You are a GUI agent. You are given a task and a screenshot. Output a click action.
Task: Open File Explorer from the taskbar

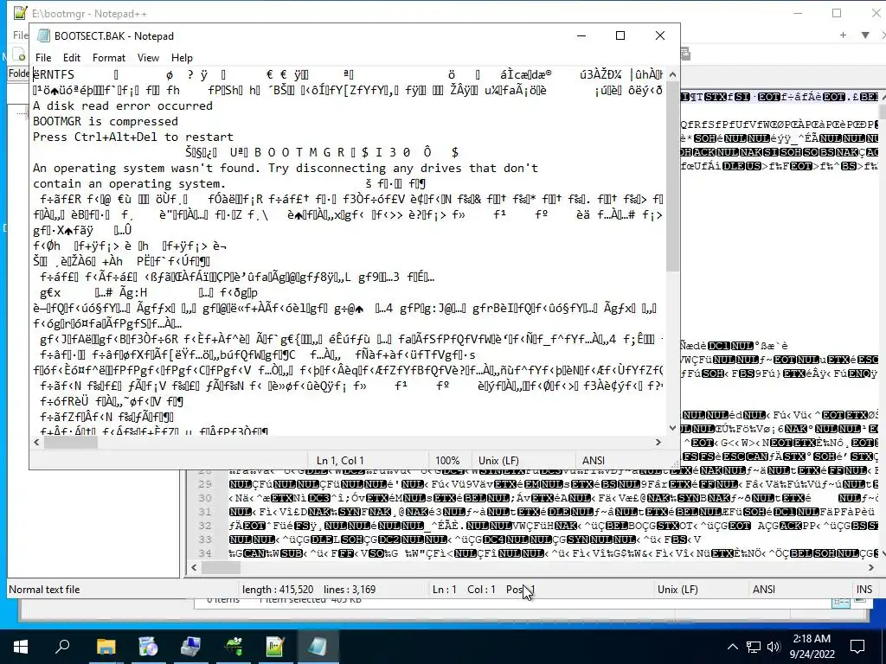[106, 647]
